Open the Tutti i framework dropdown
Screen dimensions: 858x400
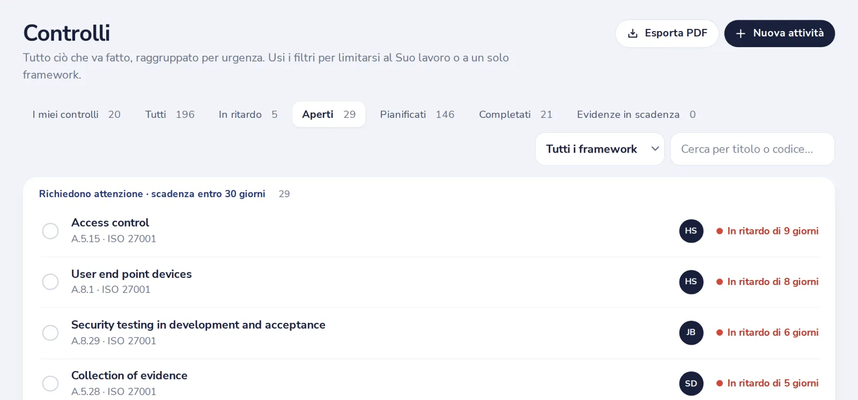click(x=600, y=149)
